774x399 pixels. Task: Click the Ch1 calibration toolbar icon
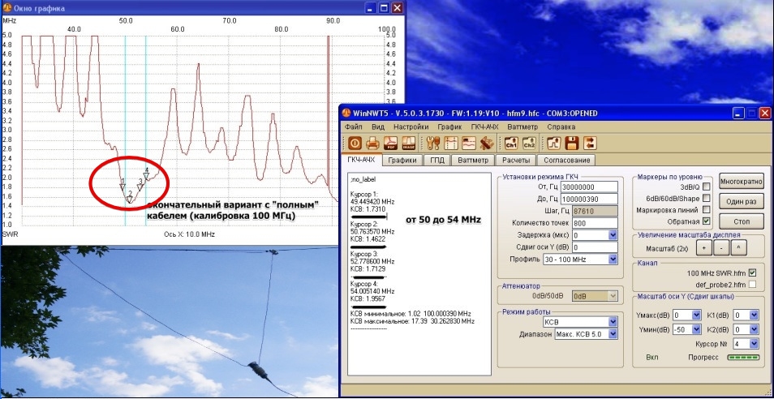(511, 143)
